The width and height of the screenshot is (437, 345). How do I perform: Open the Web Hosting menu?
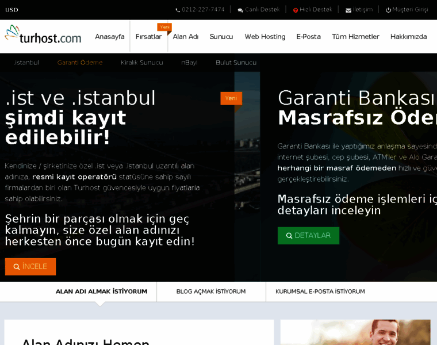[265, 37]
